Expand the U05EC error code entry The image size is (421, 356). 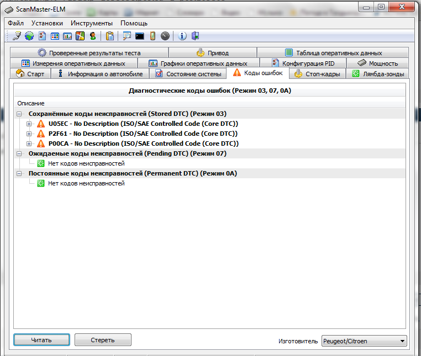[29, 124]
